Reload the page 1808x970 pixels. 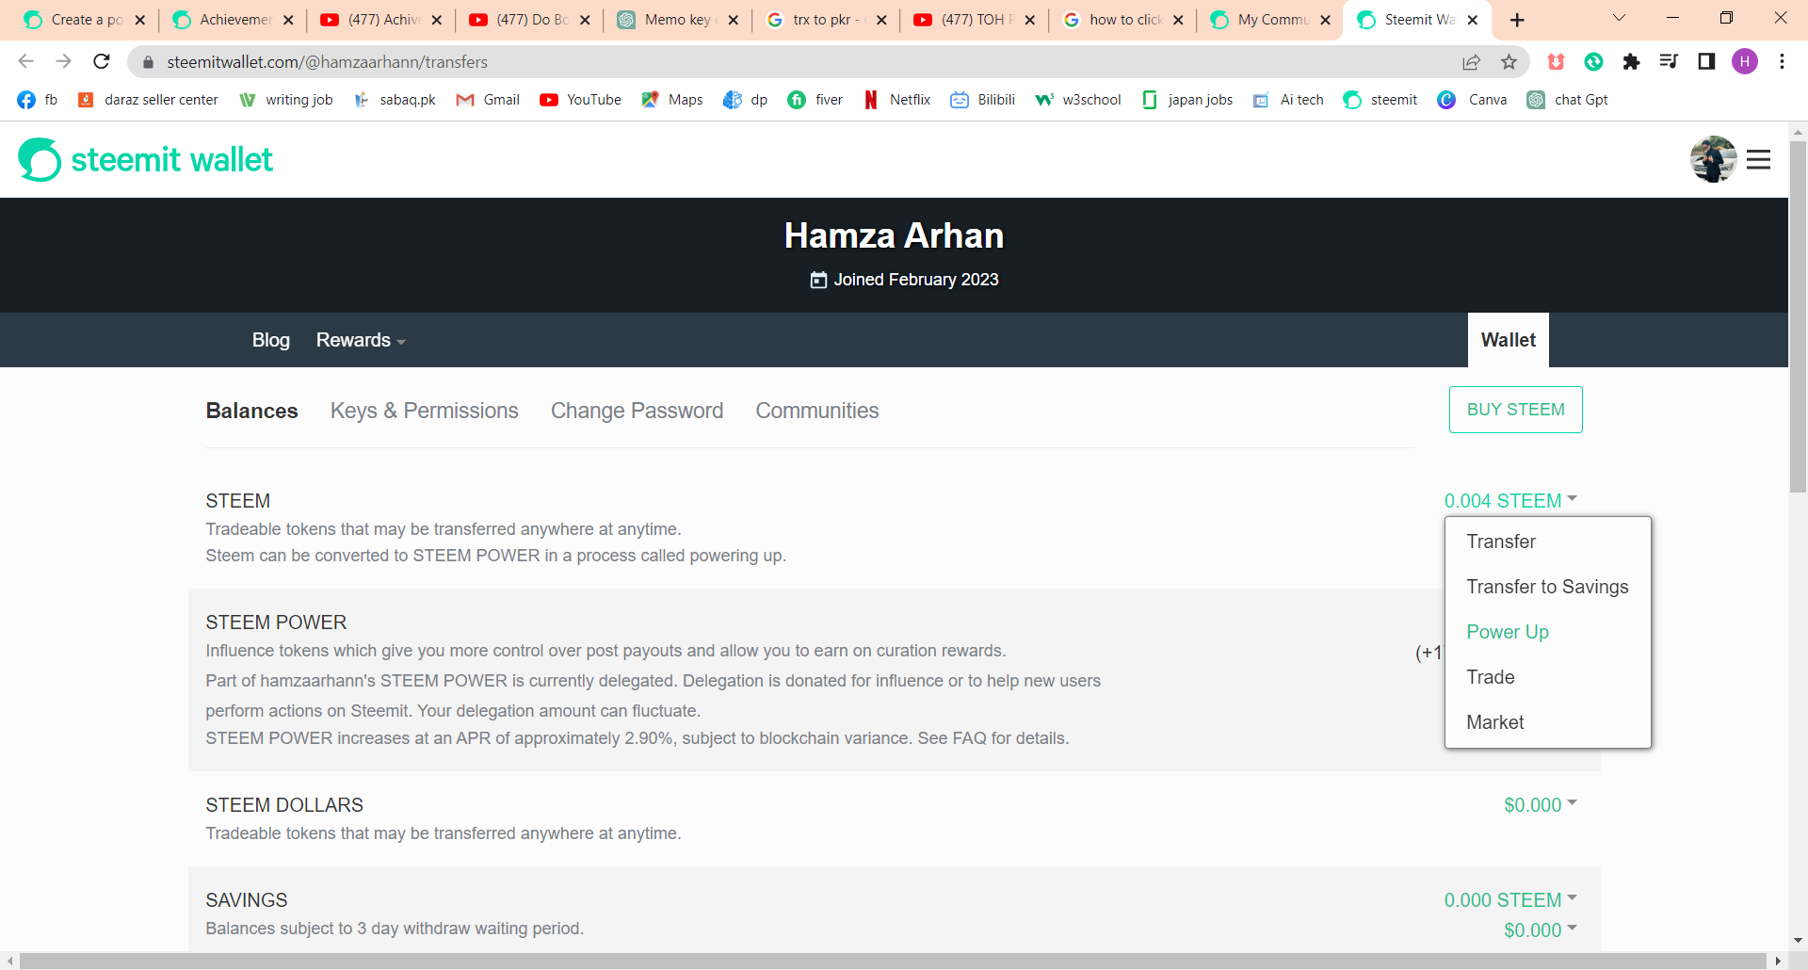[x=102, y=62]
